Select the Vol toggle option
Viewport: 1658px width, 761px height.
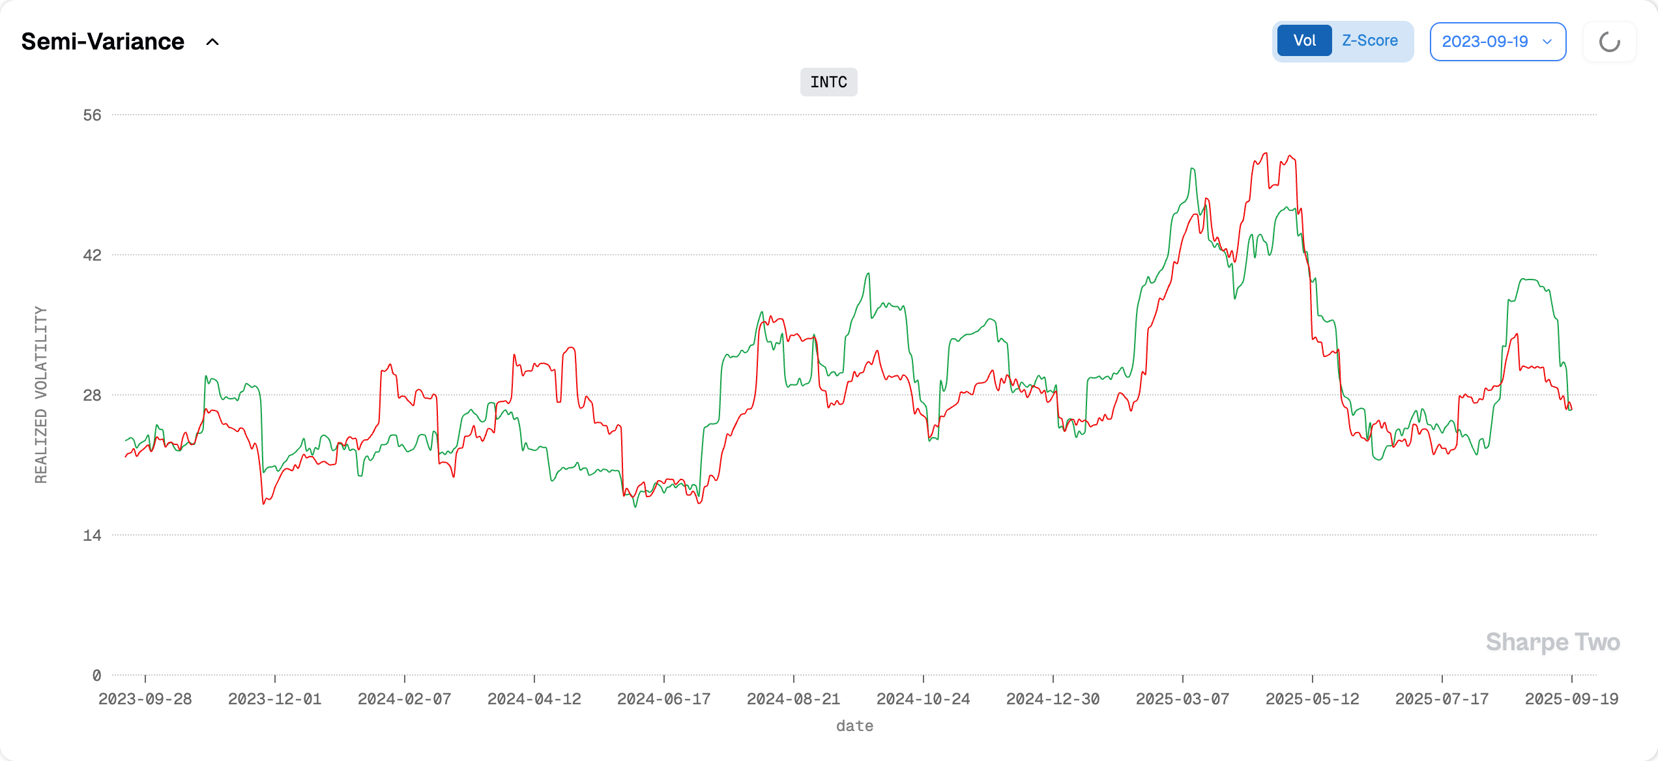(1304, 41)
